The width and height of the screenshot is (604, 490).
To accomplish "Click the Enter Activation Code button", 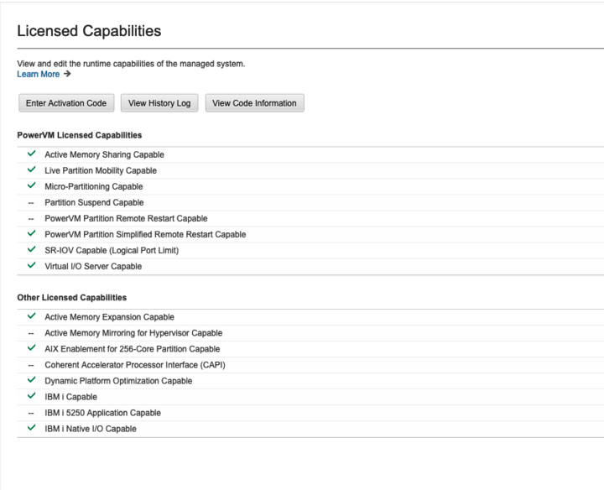I will [x=66, y=103].
